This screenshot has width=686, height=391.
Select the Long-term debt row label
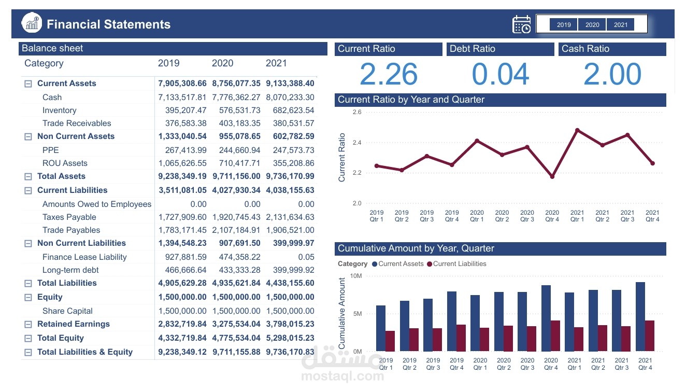[x=70, y=270]
